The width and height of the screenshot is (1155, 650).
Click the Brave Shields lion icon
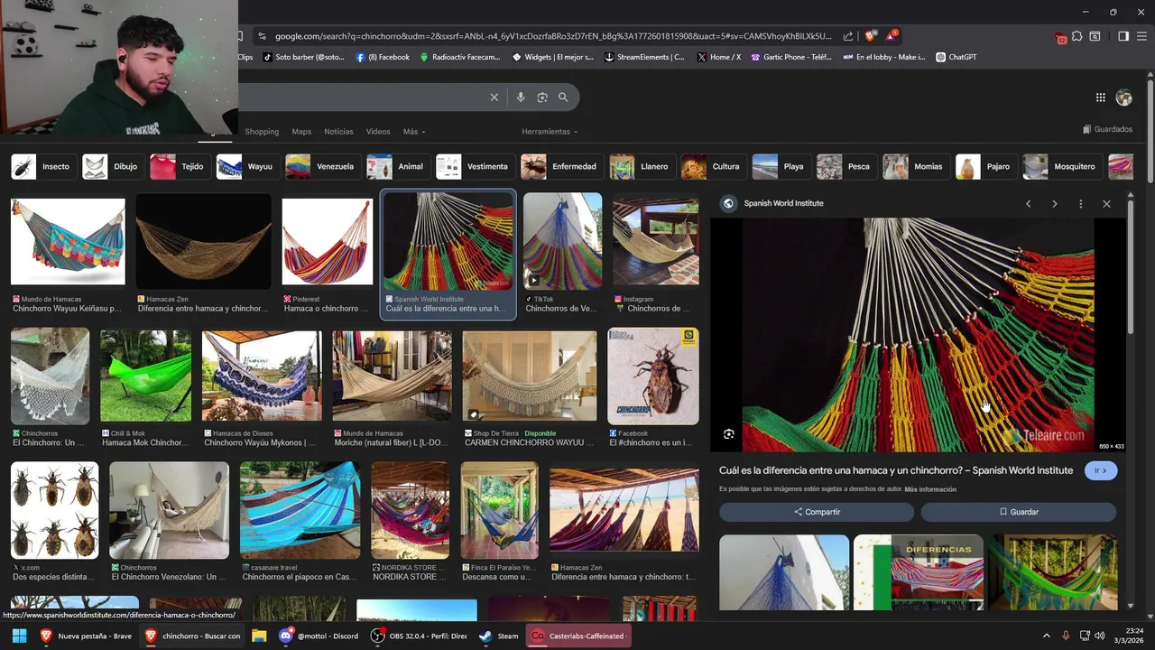[870, 36]
